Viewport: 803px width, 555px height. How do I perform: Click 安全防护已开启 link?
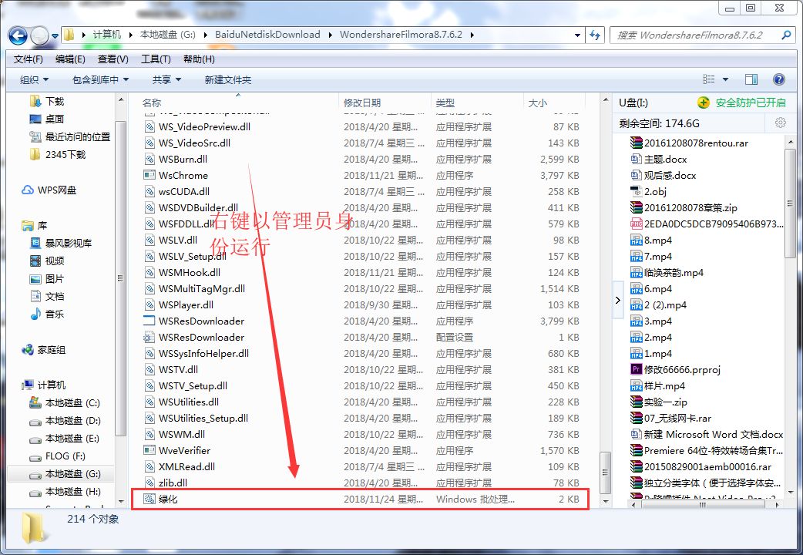(x=751, y=103)
